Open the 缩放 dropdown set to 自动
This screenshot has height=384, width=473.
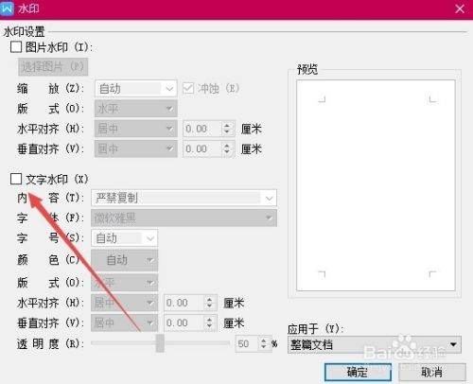coord(136,89)
